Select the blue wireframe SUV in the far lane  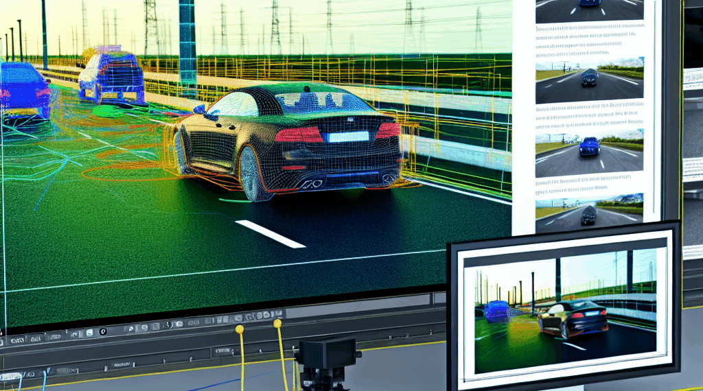[111, 74]
